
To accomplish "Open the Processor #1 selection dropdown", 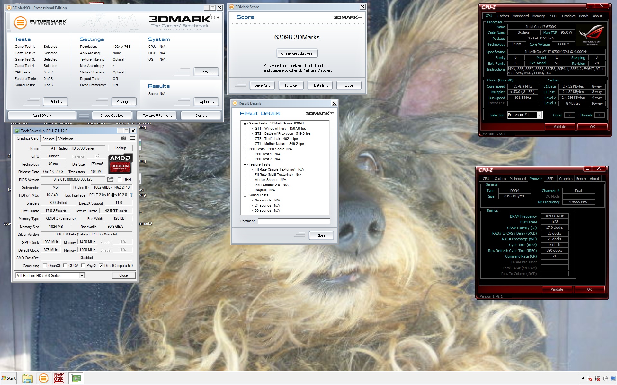I will (540, 115).
